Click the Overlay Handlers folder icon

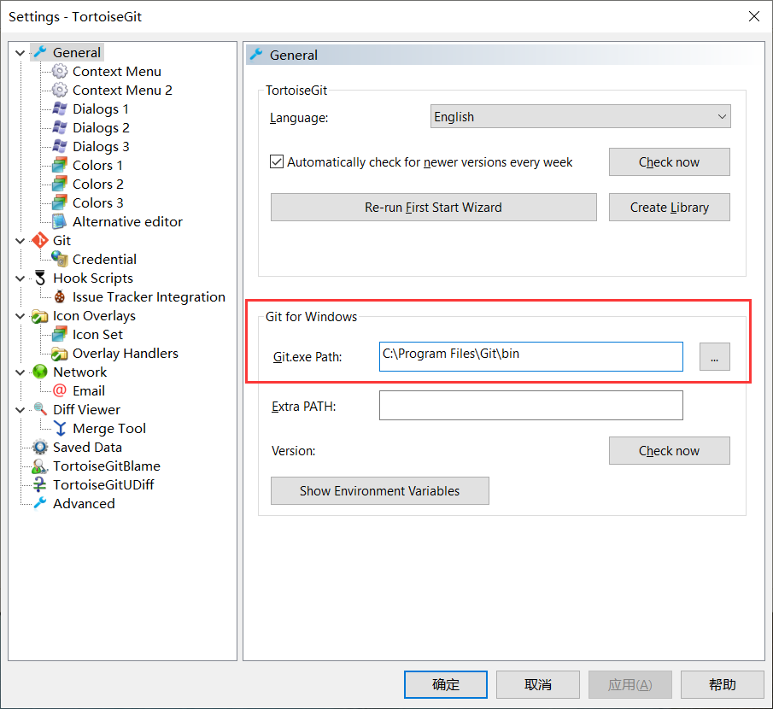pos(60,353)
